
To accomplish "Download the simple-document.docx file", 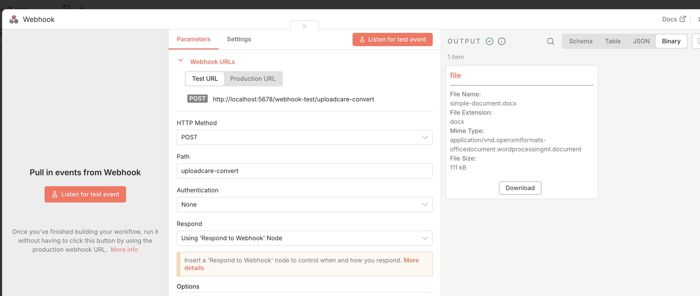I will point(520,188).
